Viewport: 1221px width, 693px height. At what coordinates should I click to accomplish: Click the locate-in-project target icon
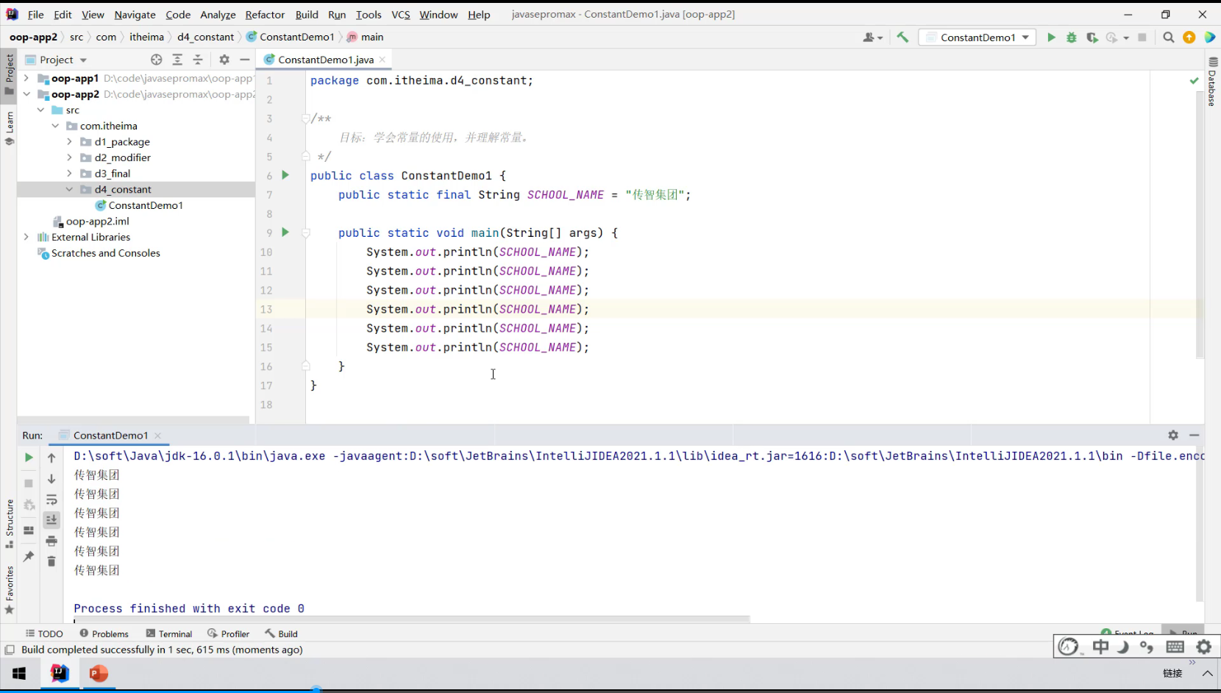[x=156, y=60]
